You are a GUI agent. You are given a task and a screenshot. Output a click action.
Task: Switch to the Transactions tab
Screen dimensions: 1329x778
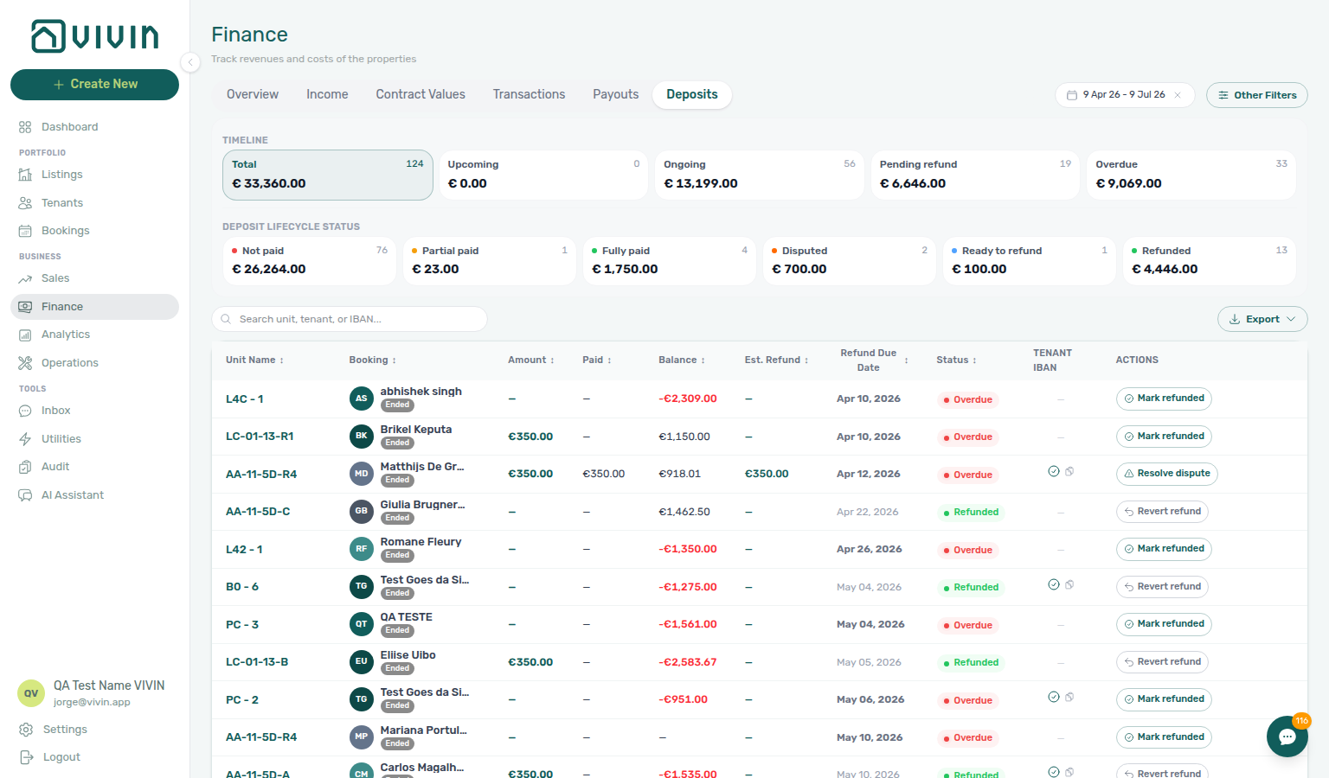pyautogui.click(x=529, y=95)
